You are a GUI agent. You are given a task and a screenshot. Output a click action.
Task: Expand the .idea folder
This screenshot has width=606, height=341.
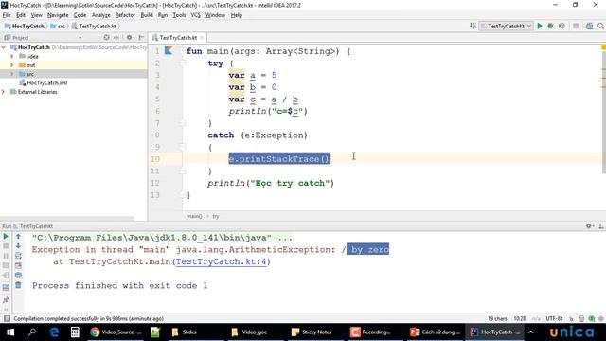coord(12,56)
